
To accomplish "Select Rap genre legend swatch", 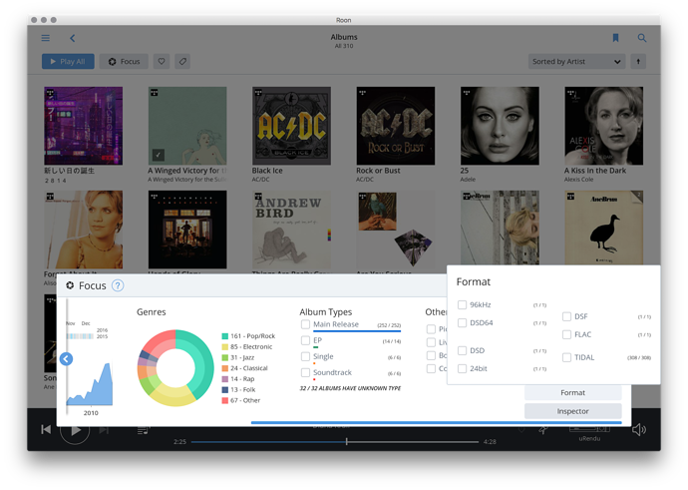I will (225, 379).
